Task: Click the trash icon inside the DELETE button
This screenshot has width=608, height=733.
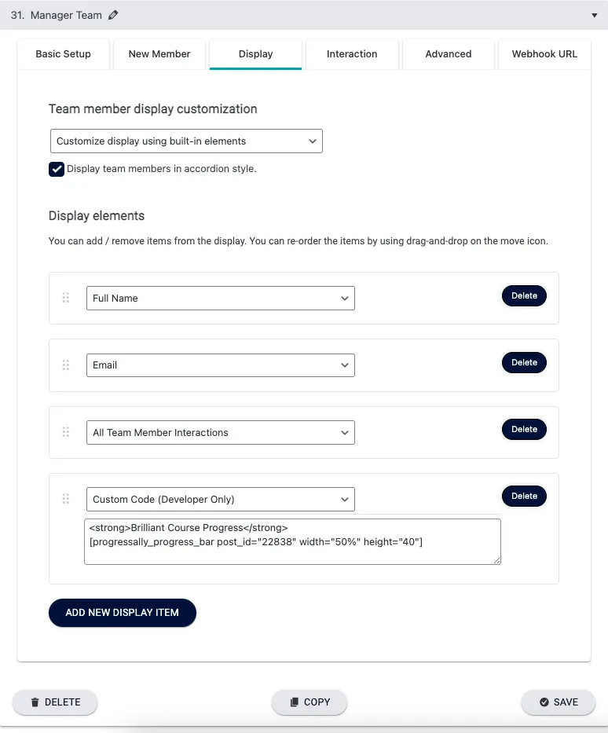Action: [x=33, y=702]
